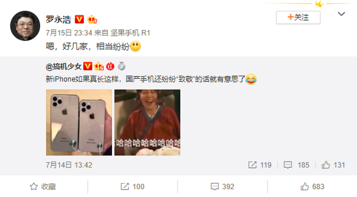Follow the user with +关注 button
Screen dimensions: 357x197
point(298,17)
